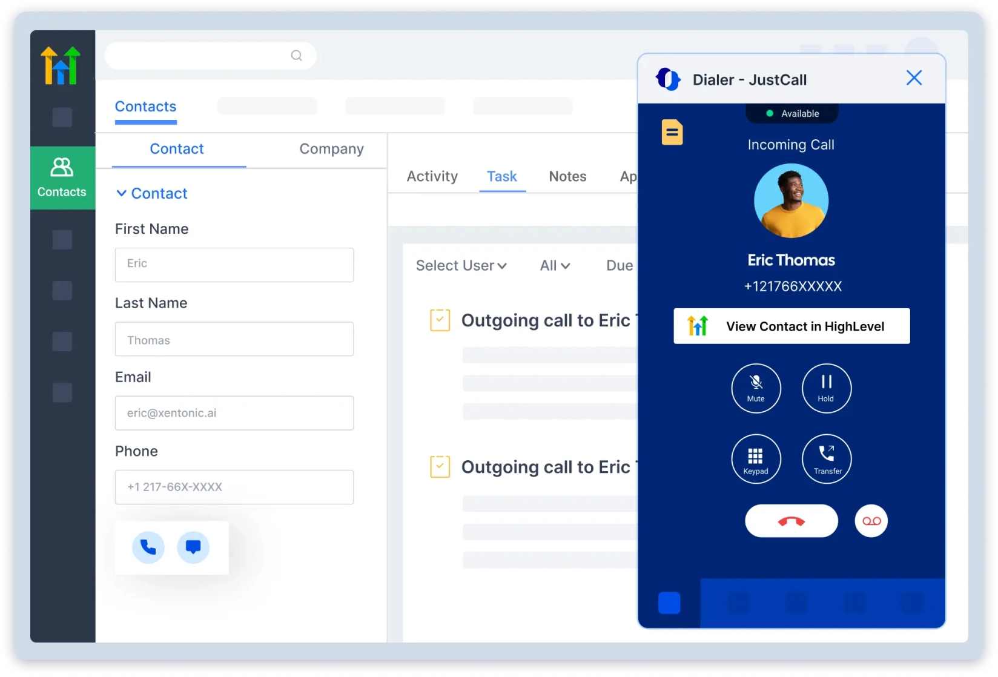Click the top search bar
This screenshot has width=998, height=677.
[210, 56]
